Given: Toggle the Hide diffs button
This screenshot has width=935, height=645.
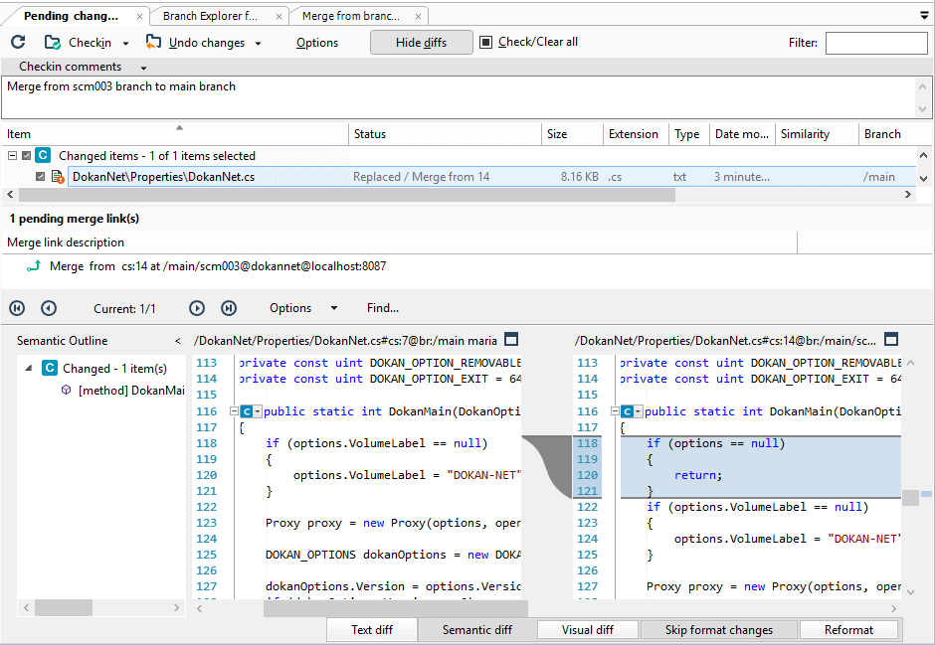Looking at the screenshot, I should (421, 43).
